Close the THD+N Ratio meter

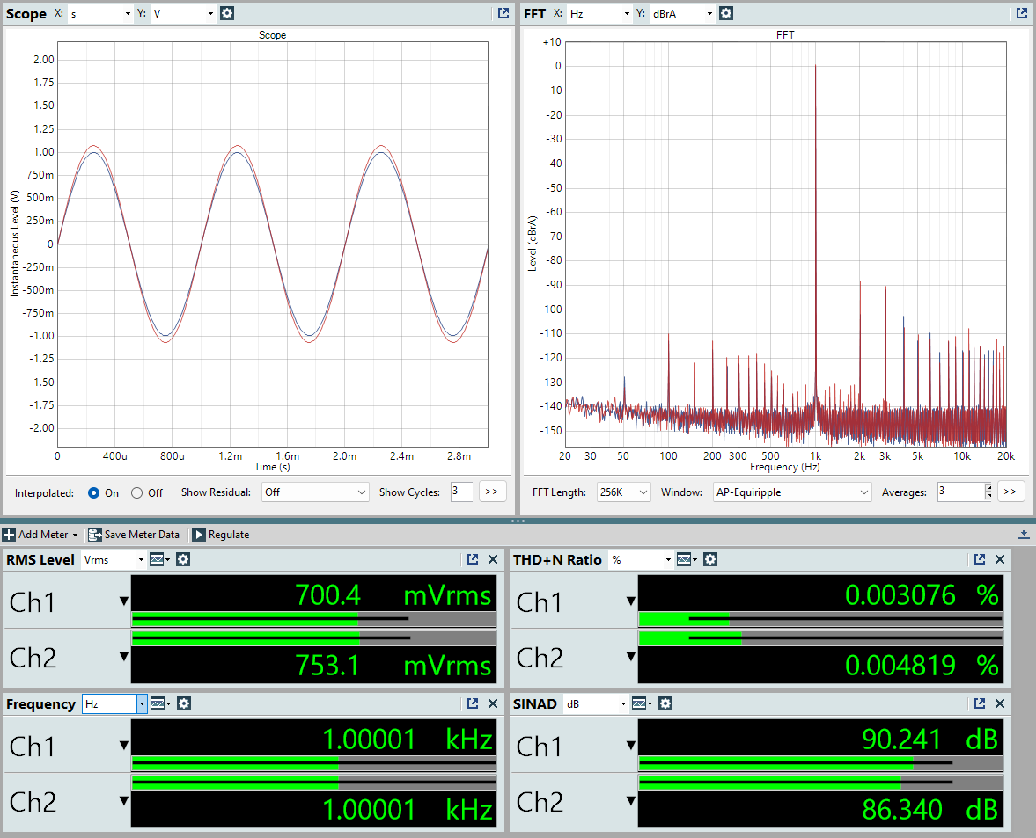tap(1000, 559)
